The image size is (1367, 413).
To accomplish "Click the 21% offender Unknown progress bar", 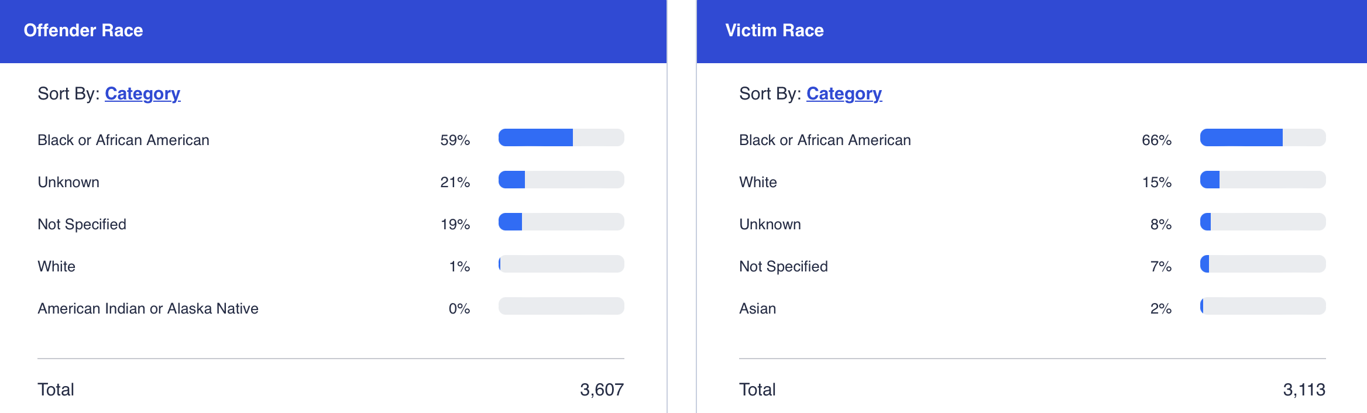I will [561, 180].
